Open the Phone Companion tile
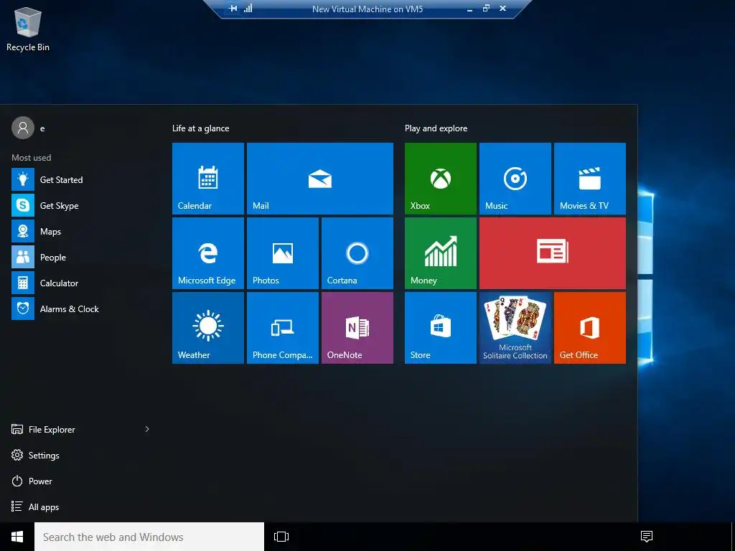Viewport: 735px width, 551px height. [x=283, y=327]
